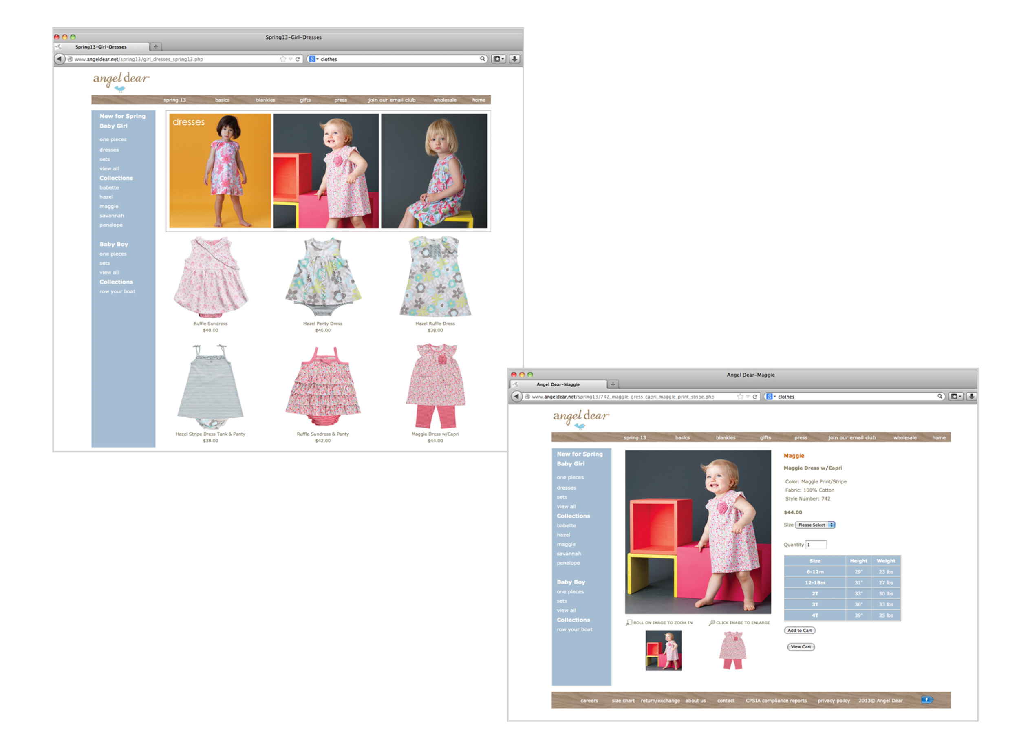This screenshot has width=1019, height=741.
Task: Open 'join our email club' in Dresses navbar
Action: click(392, 100)
